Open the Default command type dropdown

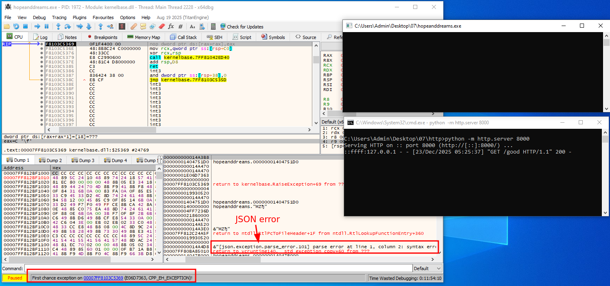427,269
